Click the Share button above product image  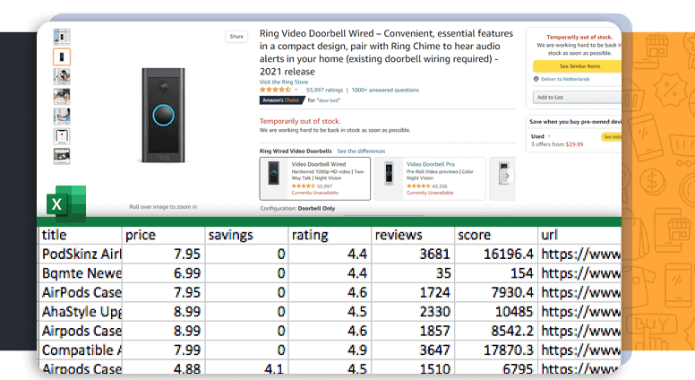coord(236,37)
